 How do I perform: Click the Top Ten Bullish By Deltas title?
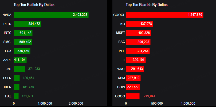click(34, 5)
